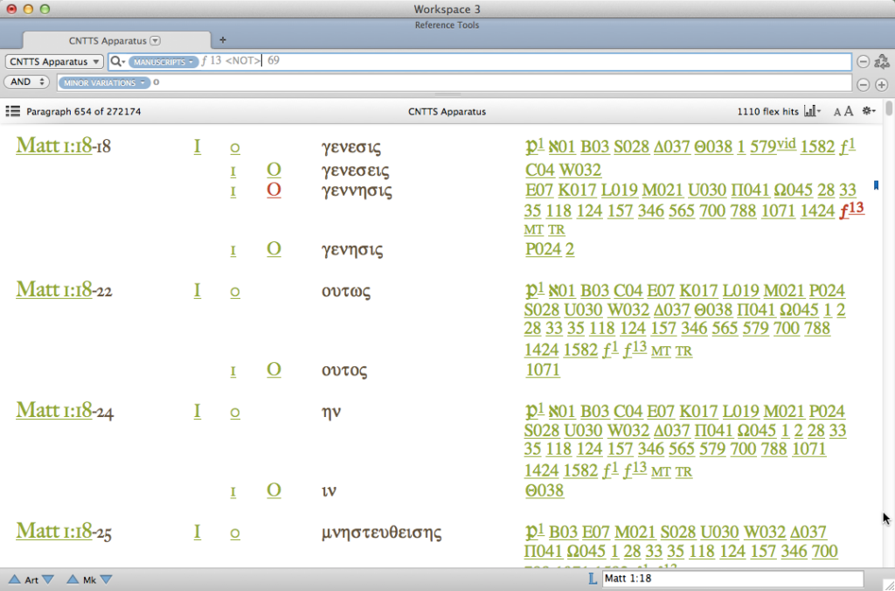Click the larger text size A icon
Image resolution: width=895 pixels, height=591 pixels.
pos(848,112)
